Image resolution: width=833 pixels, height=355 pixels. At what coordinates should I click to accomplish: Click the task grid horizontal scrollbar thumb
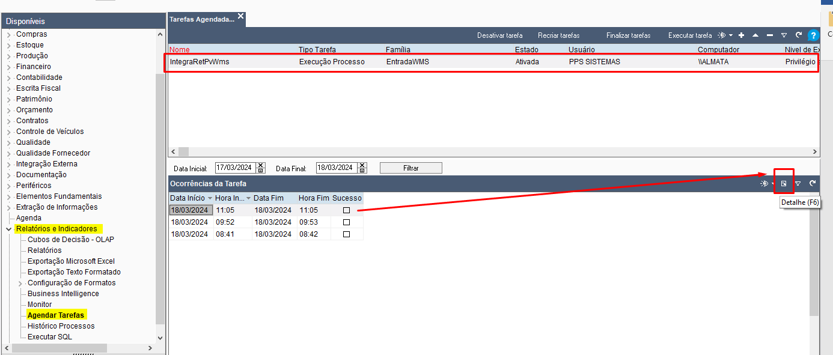tap(183, 152)
